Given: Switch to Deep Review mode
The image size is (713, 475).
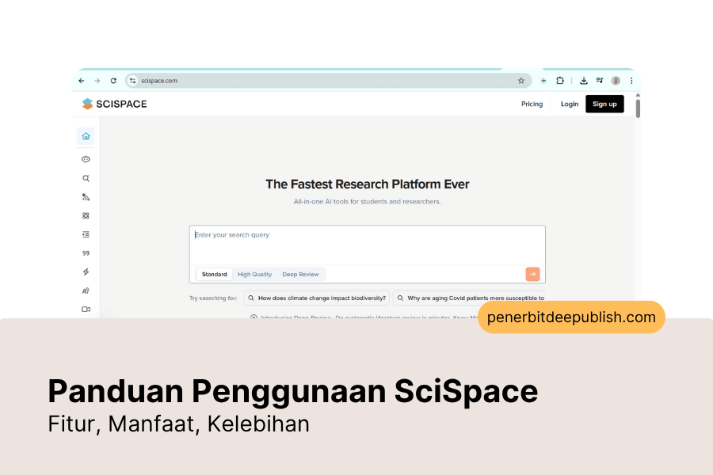Looking at the screenshot, I should pos(300,274).
